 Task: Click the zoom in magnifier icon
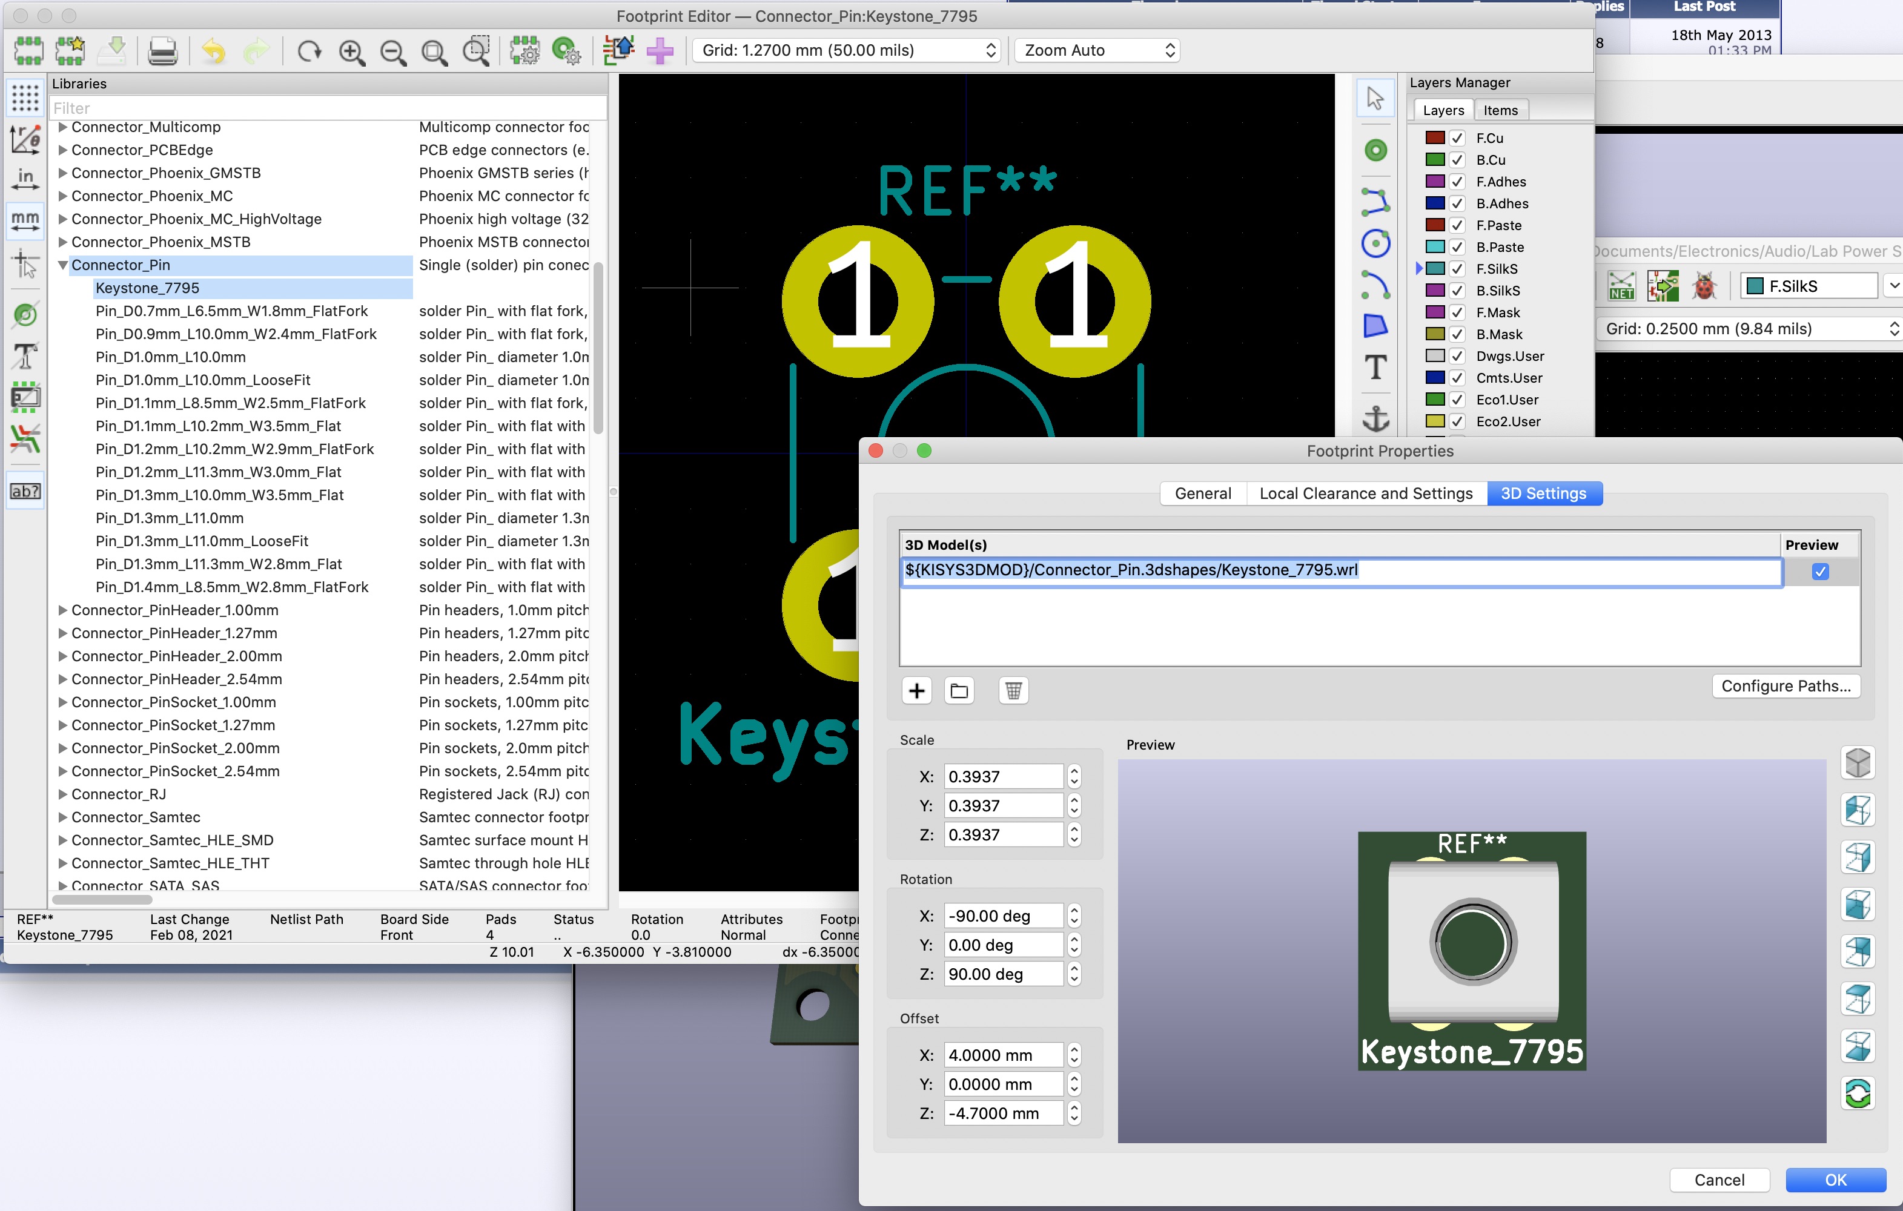click(352, 51)
